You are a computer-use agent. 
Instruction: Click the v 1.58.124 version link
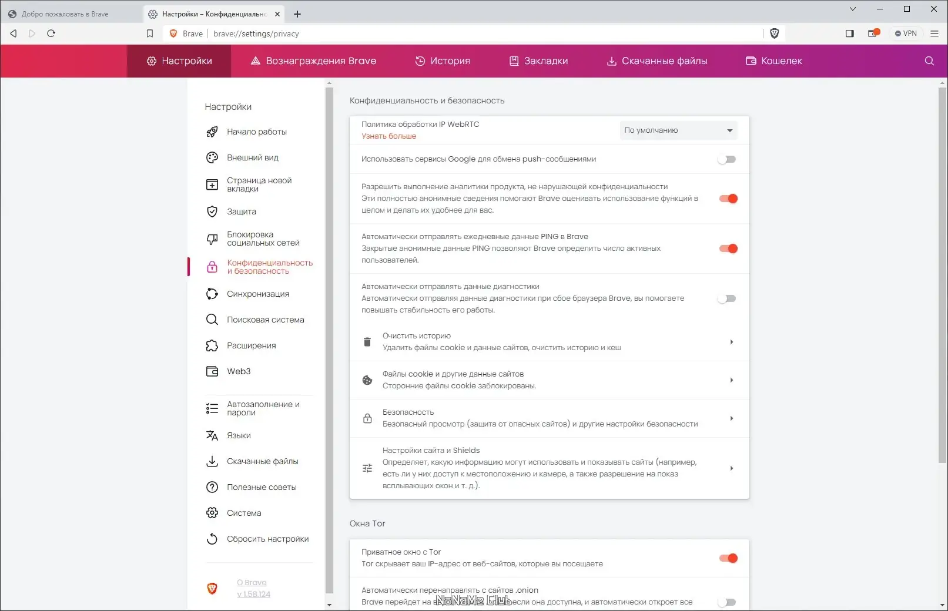pyautogui.click(x=254, y=594)
